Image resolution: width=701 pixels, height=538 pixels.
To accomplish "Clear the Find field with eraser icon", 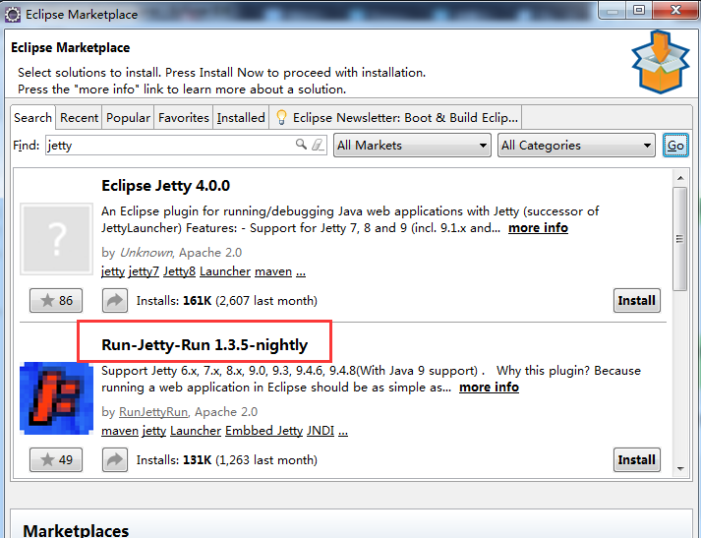I will point(318,145).
